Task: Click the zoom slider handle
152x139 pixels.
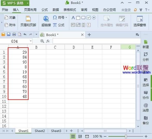Action: point(126,136)
